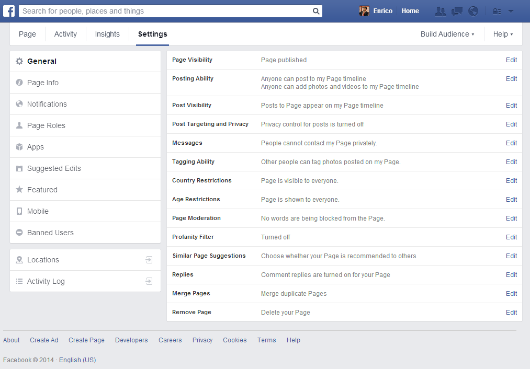Screen dimensions: 530x369
Task: Switch to the Activity tab
Action: pos(65,34)
